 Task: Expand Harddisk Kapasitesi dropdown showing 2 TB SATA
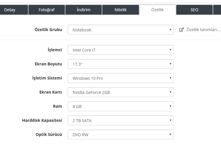pyautogui.click(x=120, y=120)
